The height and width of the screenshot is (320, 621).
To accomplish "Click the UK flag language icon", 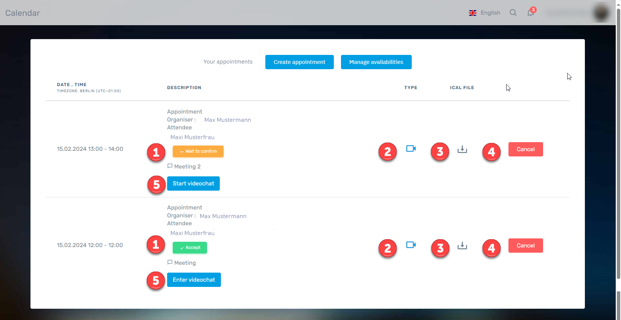I will point(473,13).
